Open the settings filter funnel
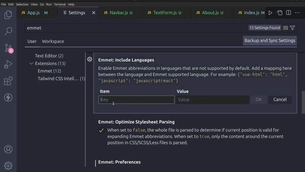The width and height of the screenshot is (305, 172). (x=292, y=28)
